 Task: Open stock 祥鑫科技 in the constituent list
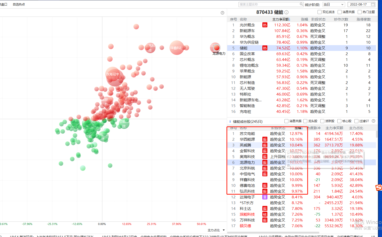(x=247, y=180)
